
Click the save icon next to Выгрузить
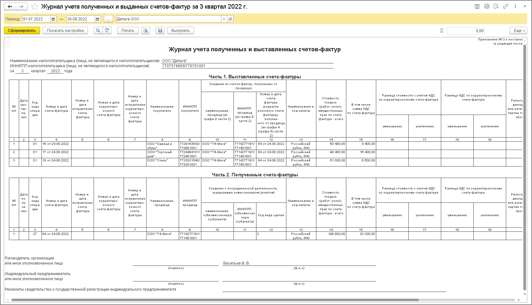click(160, 31)
